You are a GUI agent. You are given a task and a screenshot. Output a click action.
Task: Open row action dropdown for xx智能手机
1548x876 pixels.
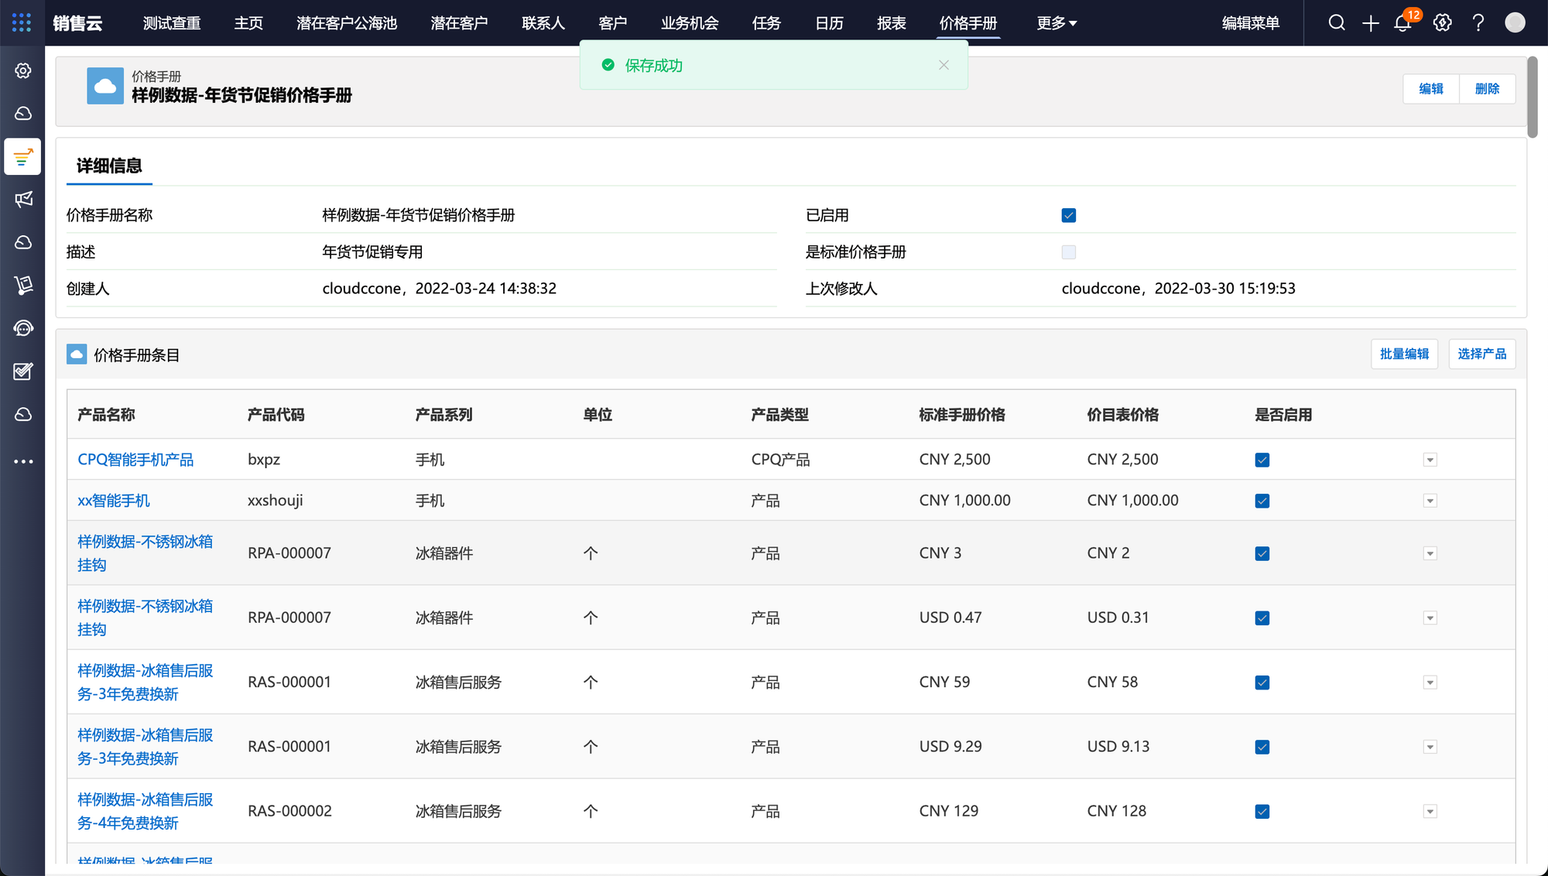tap(1430, 501)
